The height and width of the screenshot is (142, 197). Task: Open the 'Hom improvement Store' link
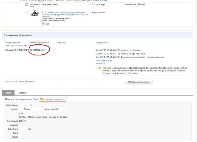(x=26, y=99)
